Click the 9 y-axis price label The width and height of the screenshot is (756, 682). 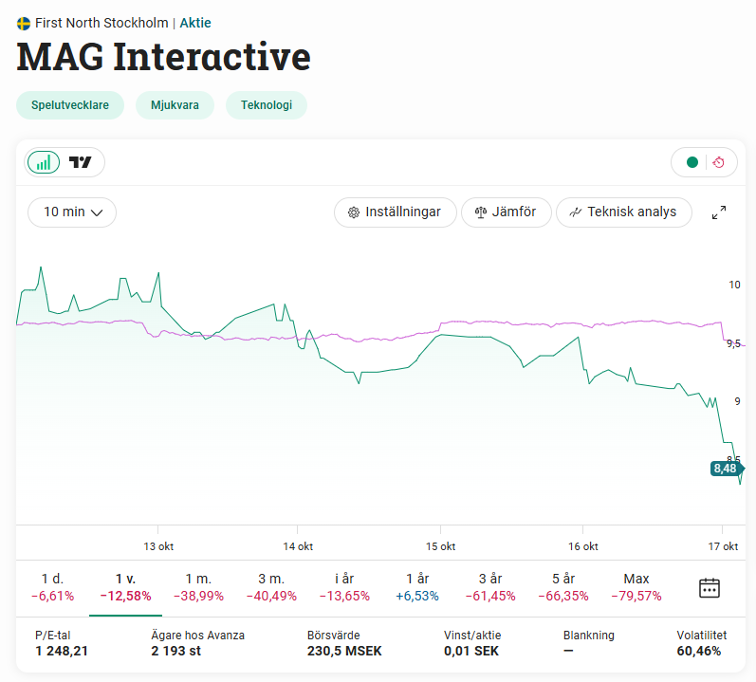click(x=737, y=401)
